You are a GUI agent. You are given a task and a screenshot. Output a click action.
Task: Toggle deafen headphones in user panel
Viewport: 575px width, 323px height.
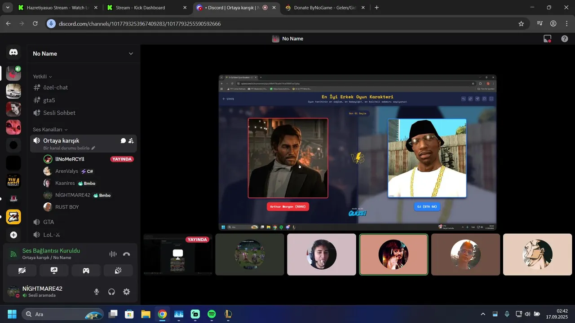point(111,292)
